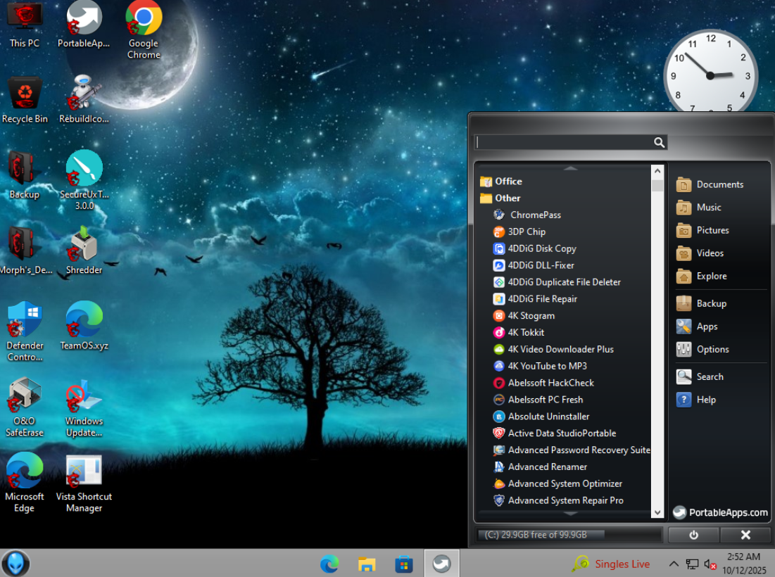
Task: Collapse the Other category folder
Action: [507, 198]
